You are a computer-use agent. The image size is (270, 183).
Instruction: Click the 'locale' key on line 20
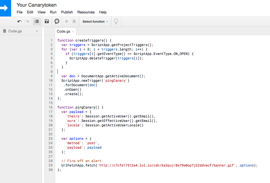click(73, 125)
